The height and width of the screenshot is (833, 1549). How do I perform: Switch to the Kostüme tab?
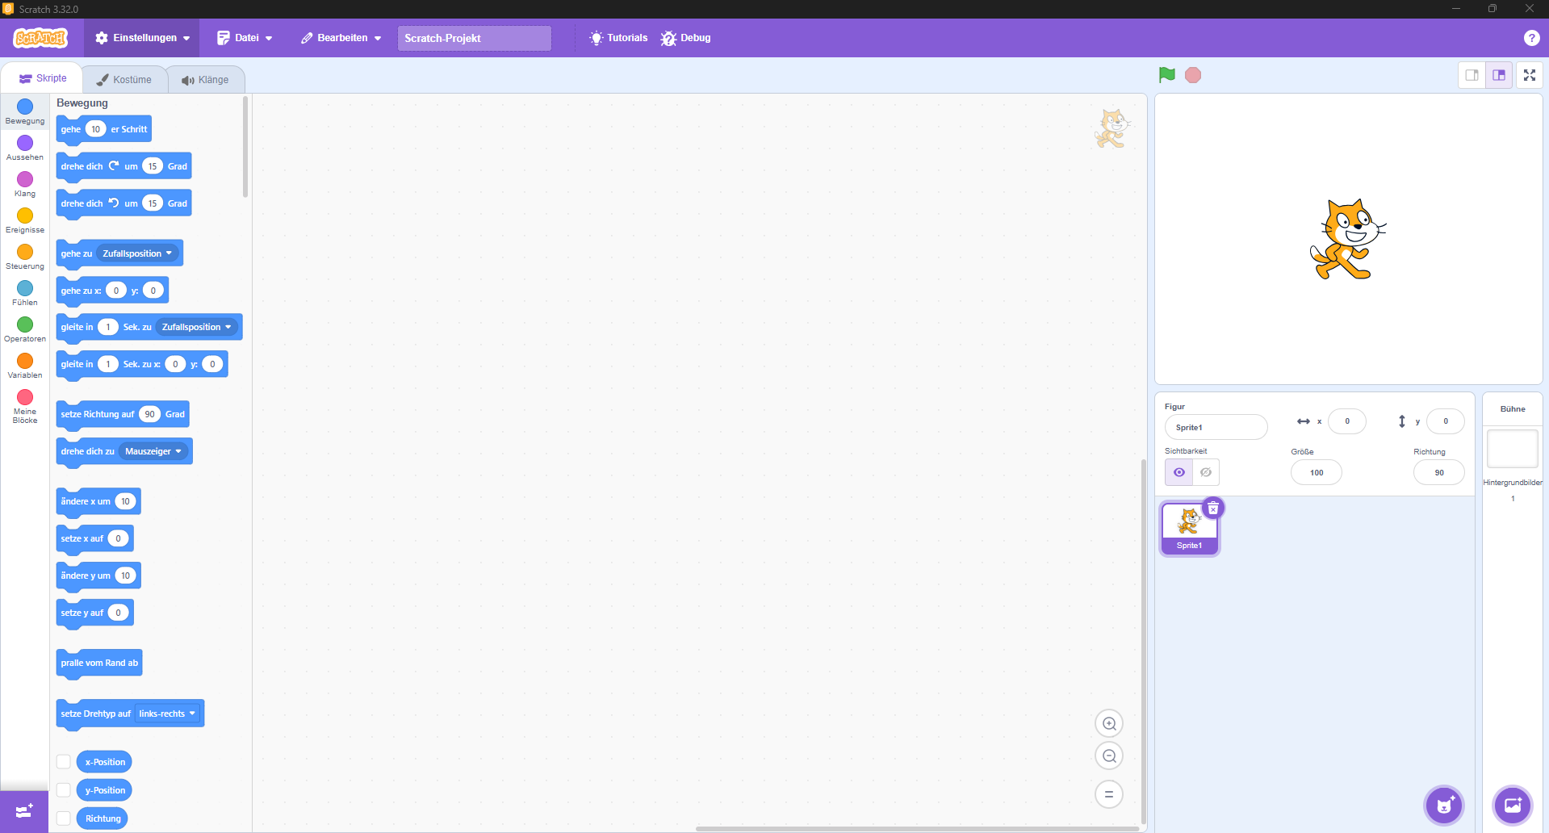[124, 80]
